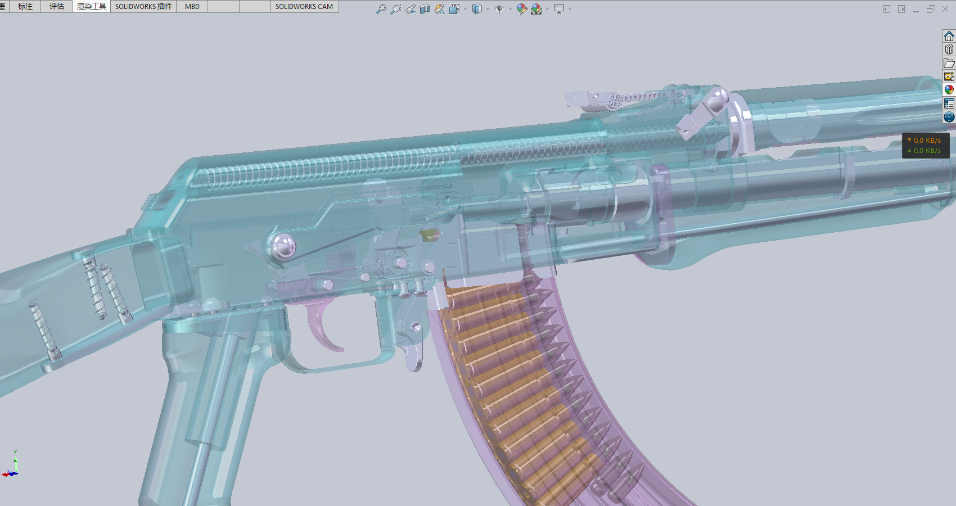Click Edit Appearance color ball icon
Image resolution: width=956 pixels, height=506 pixels.
click(522, 9)
